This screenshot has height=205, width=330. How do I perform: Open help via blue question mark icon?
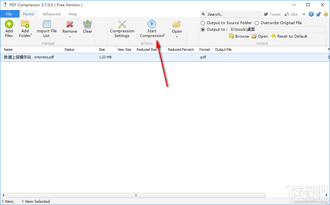pos(311,14)
